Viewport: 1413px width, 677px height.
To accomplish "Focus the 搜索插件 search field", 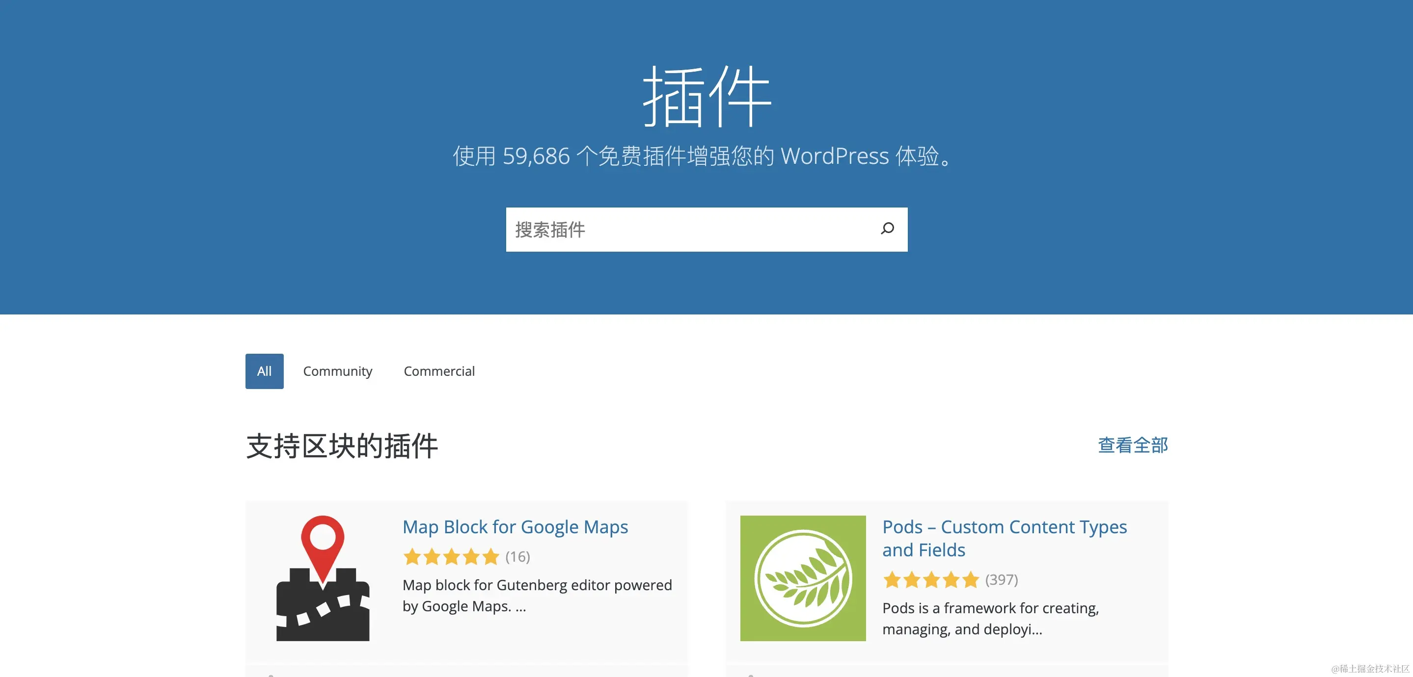I will point(686,229).
